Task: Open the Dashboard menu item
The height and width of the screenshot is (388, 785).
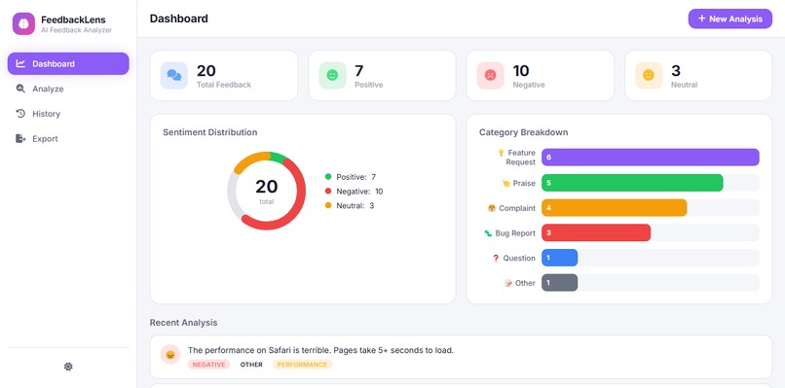Action: click(68, 63)
